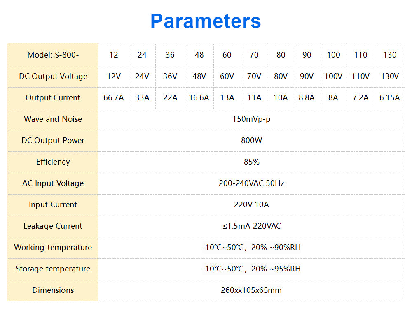Select the 800W DC output power value
This screenshot has height=320, width=412.
pos(251,140)
